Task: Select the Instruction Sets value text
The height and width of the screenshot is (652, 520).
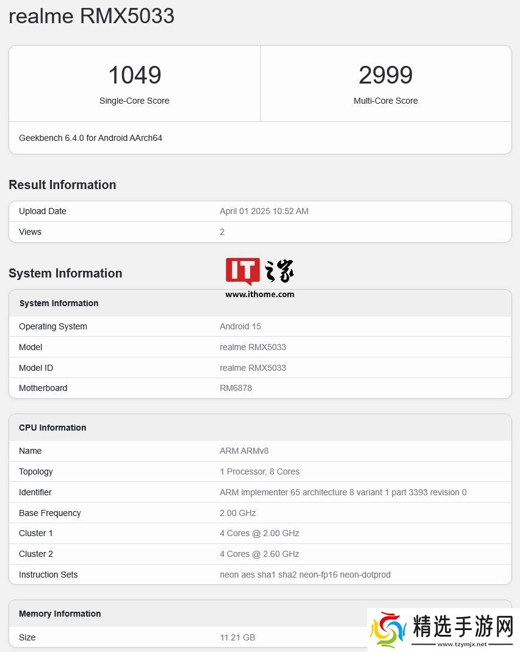Action: pos(305,575)
